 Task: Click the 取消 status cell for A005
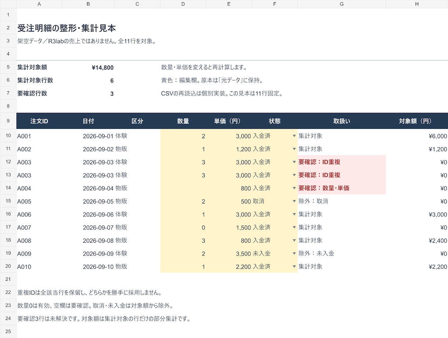[x=275, y=201]
